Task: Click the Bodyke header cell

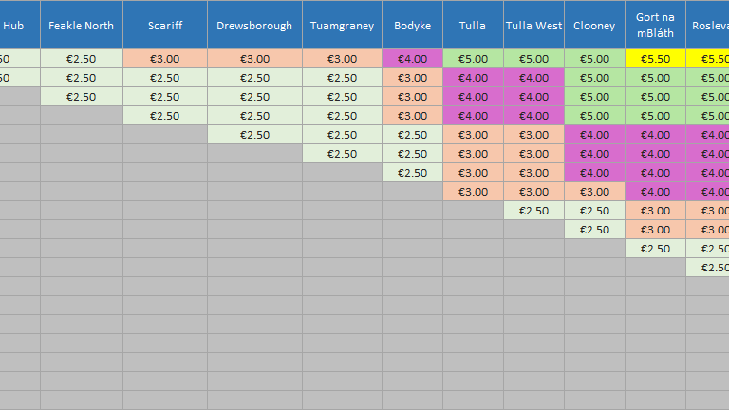Action: point(412,25)
